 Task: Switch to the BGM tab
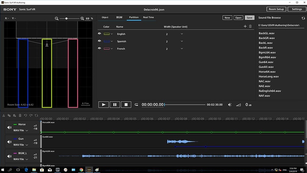pyautogui.click(x=119, y=18)
